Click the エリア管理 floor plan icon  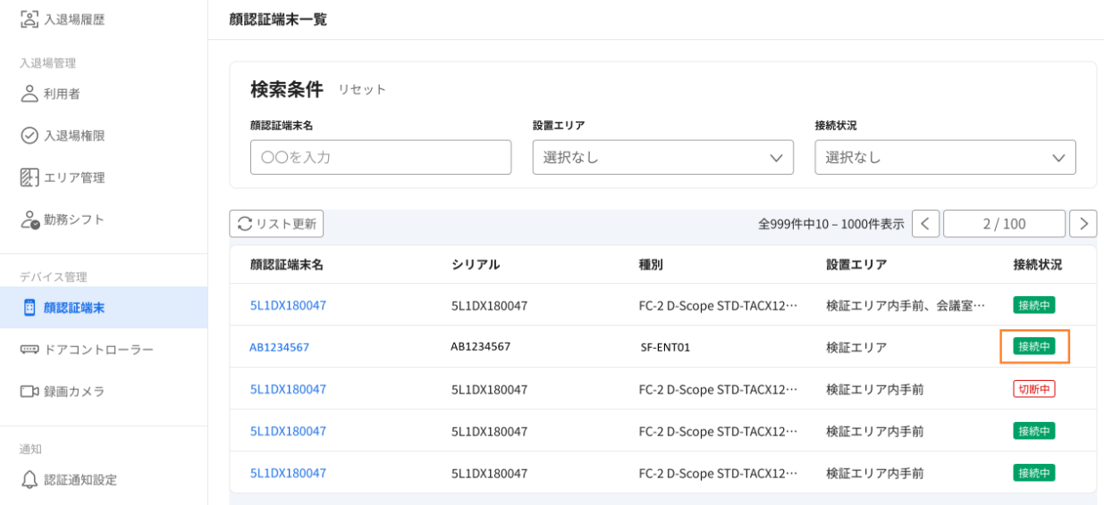[29, 178]
